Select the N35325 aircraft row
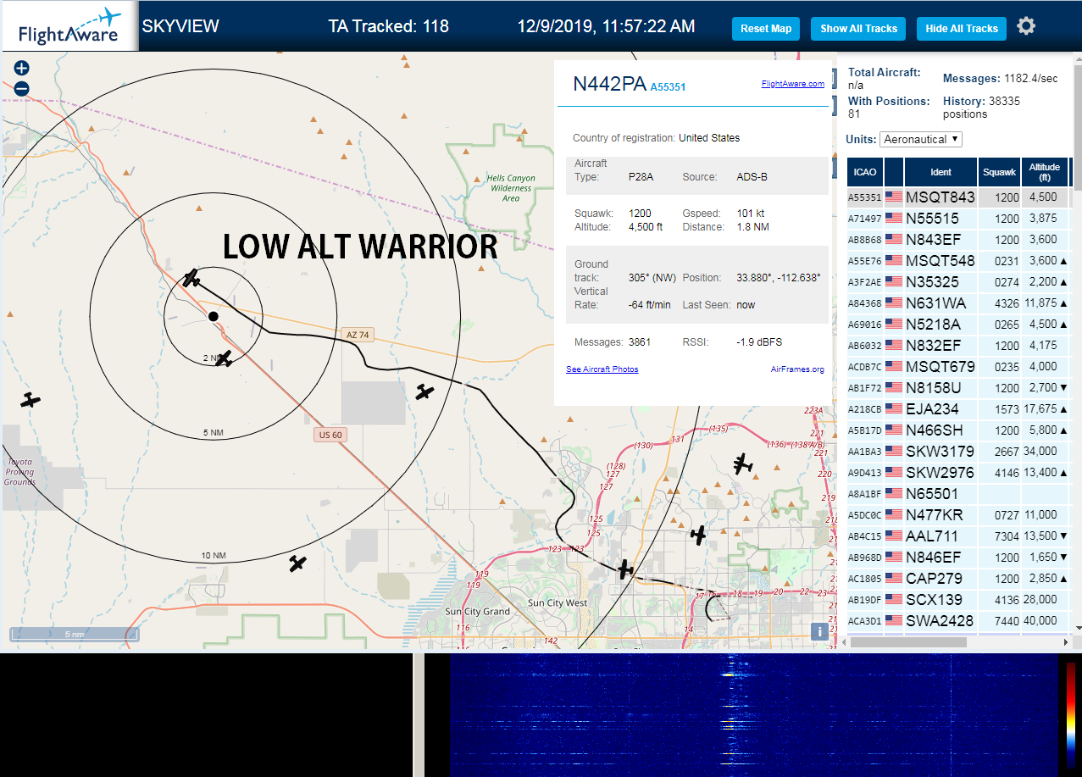 point(958,282)
